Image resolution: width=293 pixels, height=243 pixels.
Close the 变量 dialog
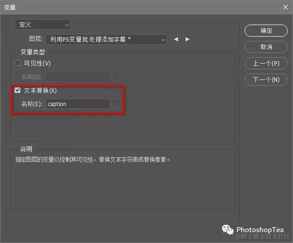click(286, 7)
